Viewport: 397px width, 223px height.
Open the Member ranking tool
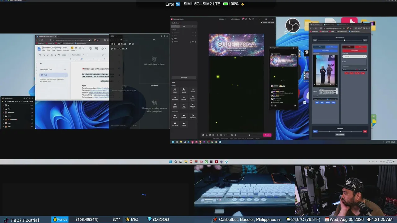pyautogui.click(x=184, y=90)
